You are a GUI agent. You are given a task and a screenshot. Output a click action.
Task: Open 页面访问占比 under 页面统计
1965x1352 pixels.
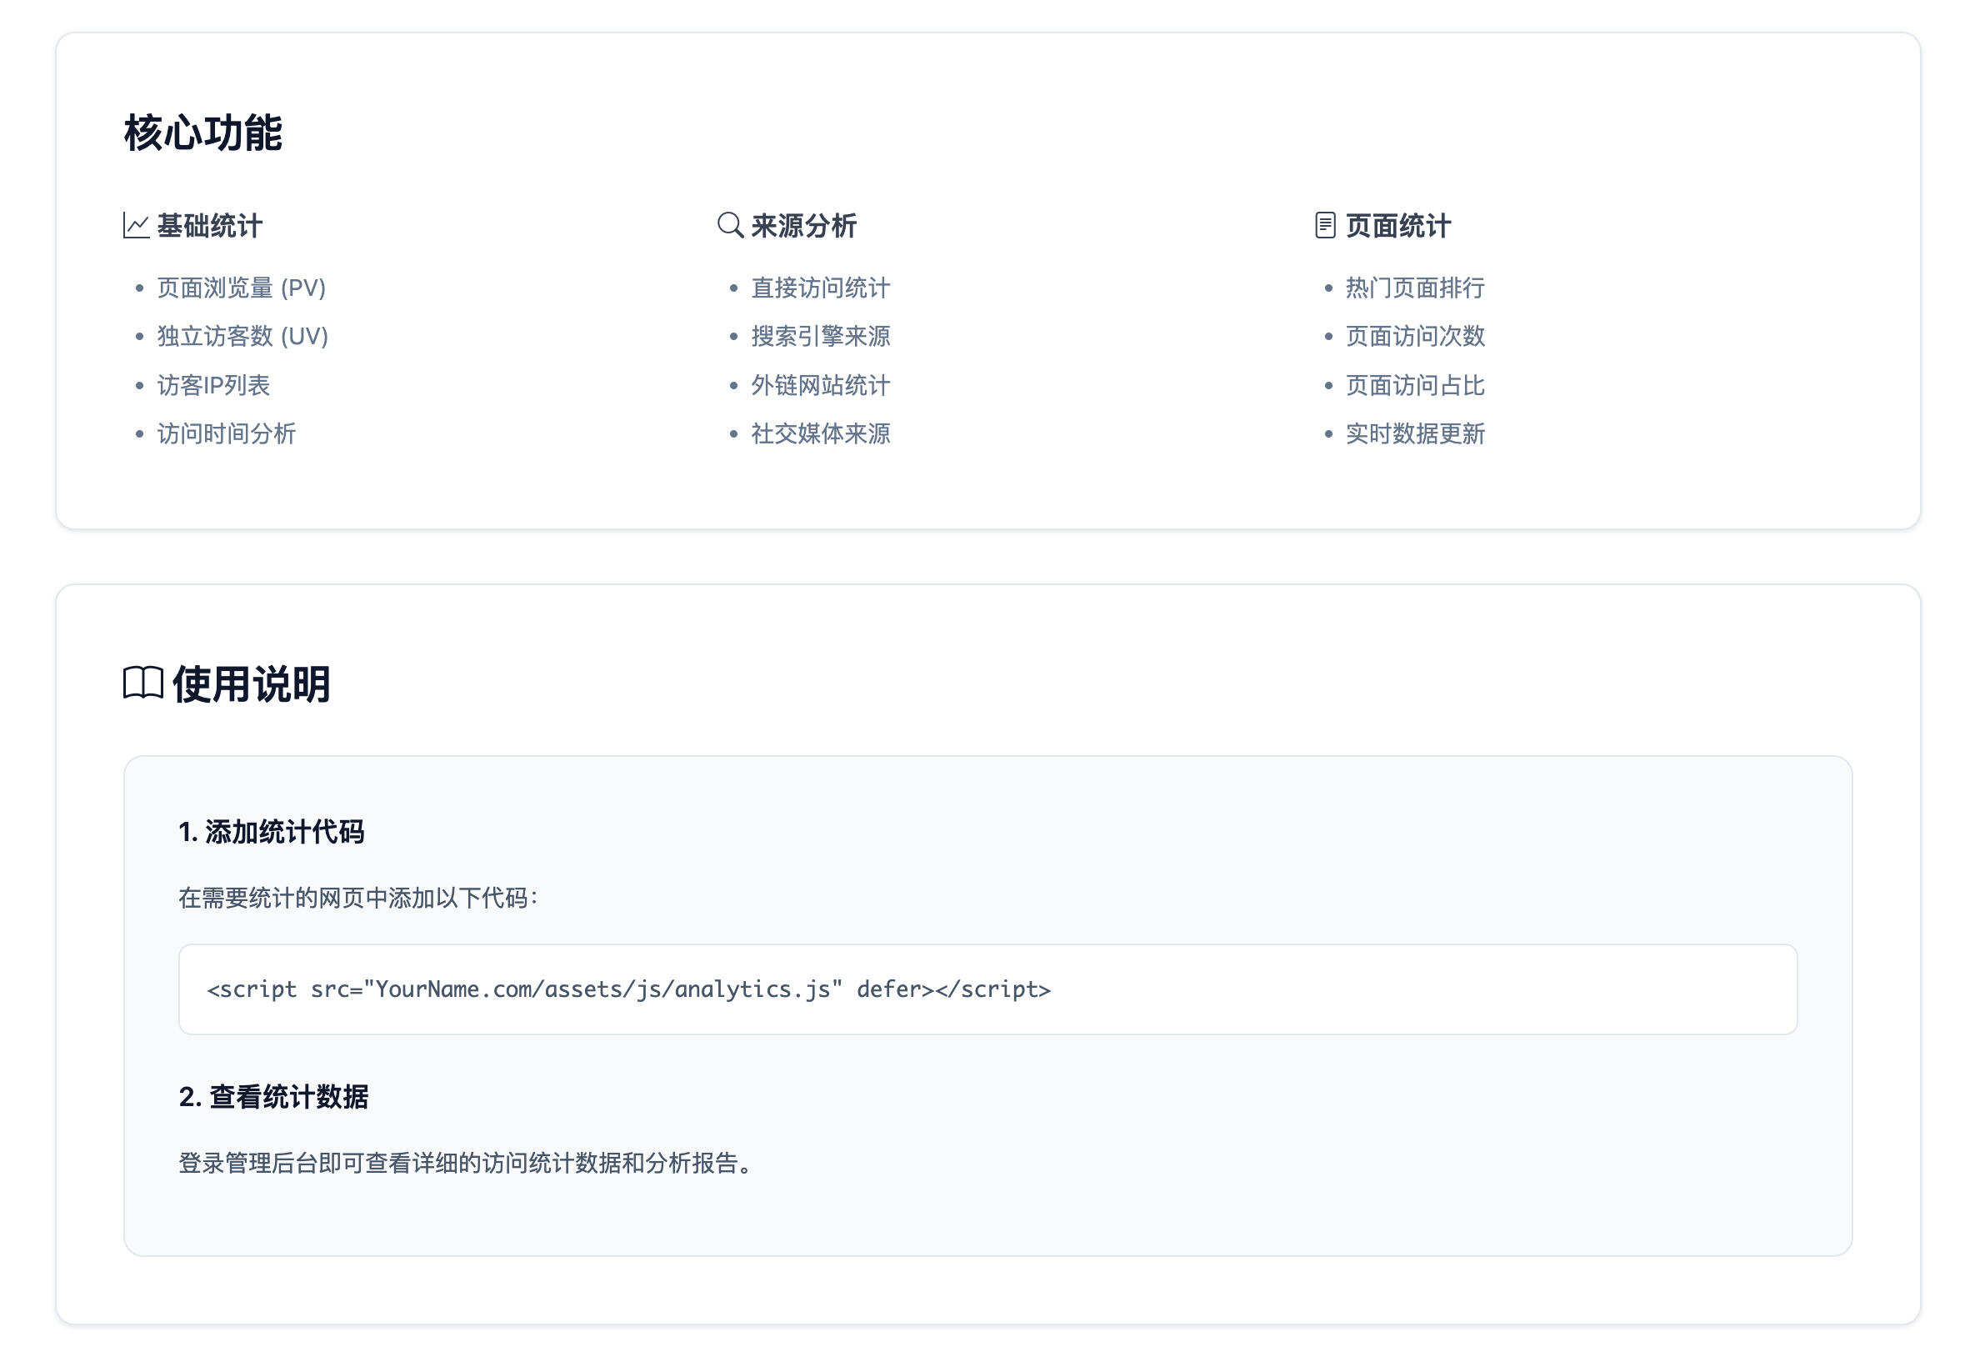tap(1414, 385)
